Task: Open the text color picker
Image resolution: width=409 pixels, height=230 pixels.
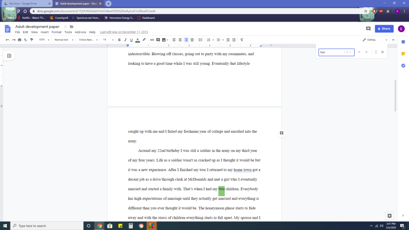Action: tap(137, 40)
